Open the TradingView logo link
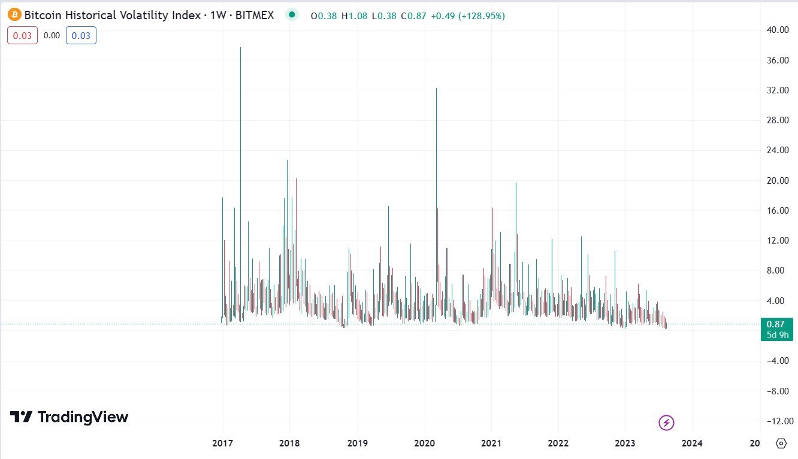 point(69,417)
